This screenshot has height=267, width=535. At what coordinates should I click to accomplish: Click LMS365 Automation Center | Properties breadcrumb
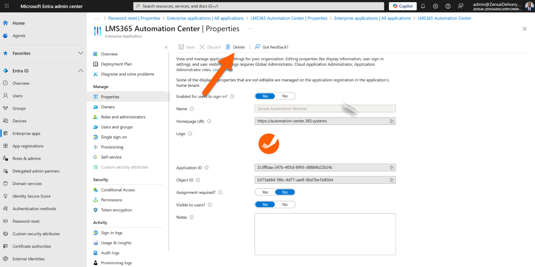(x=289, y=18)
